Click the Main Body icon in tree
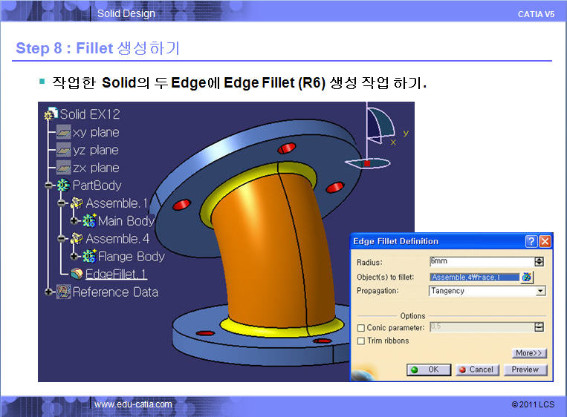 click(89, 221)
